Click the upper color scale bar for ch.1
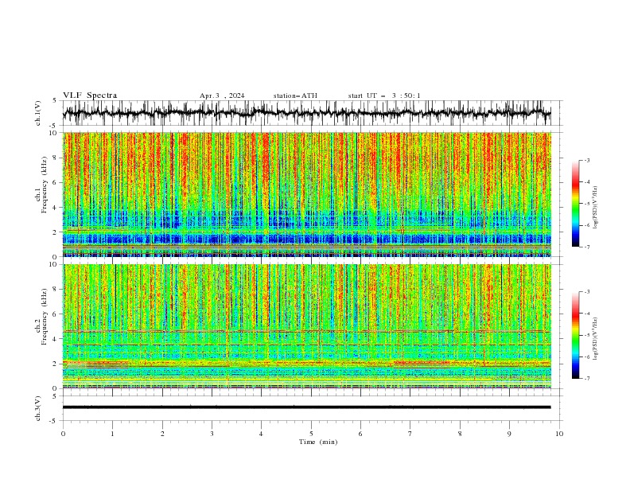The image size is (630, 487). pos(575,204)
